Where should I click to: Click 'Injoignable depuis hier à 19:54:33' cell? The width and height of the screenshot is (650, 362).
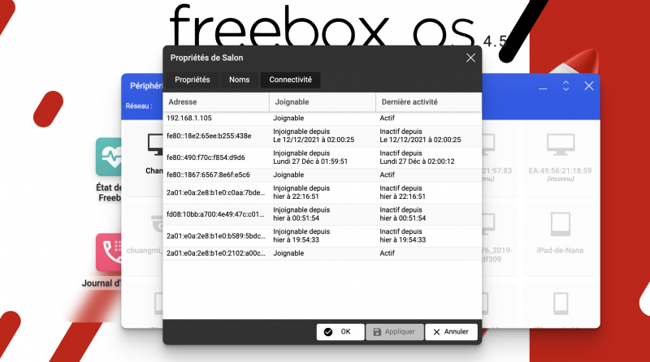(323, 235)
